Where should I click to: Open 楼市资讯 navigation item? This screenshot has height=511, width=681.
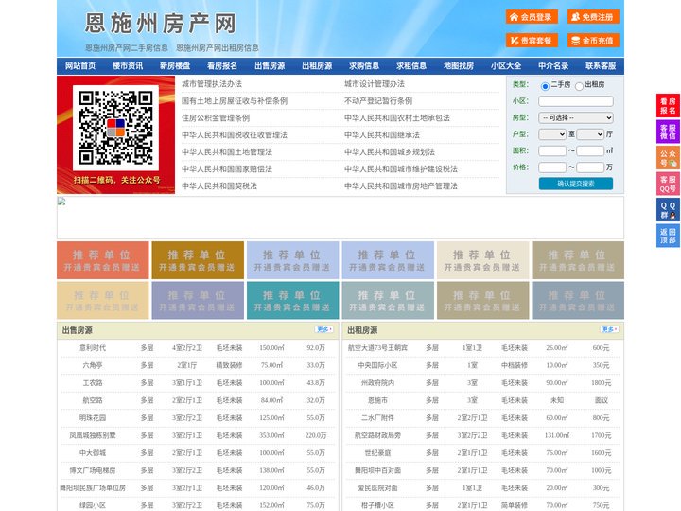click(x=128, y=66)
